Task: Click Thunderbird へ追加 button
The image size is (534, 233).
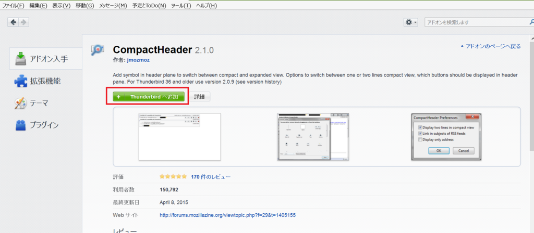Action: click(149, 97)
